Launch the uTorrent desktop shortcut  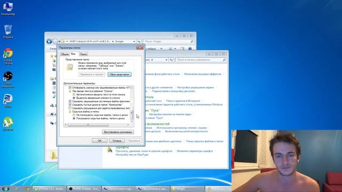click(x=8, y=124)
